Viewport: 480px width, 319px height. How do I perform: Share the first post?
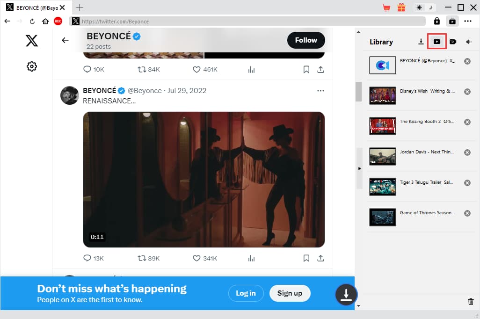[320, 70]
